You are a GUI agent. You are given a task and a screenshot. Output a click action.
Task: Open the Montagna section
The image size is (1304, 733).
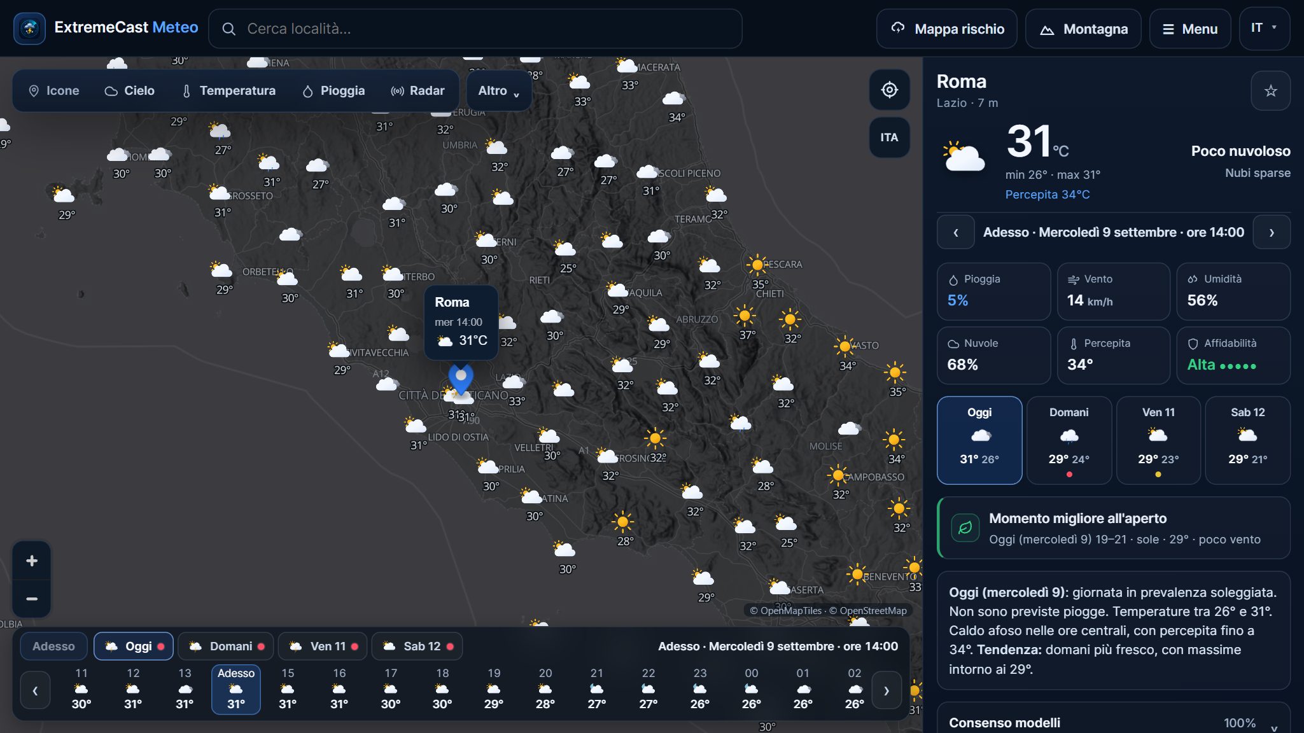pos(1083,29)
